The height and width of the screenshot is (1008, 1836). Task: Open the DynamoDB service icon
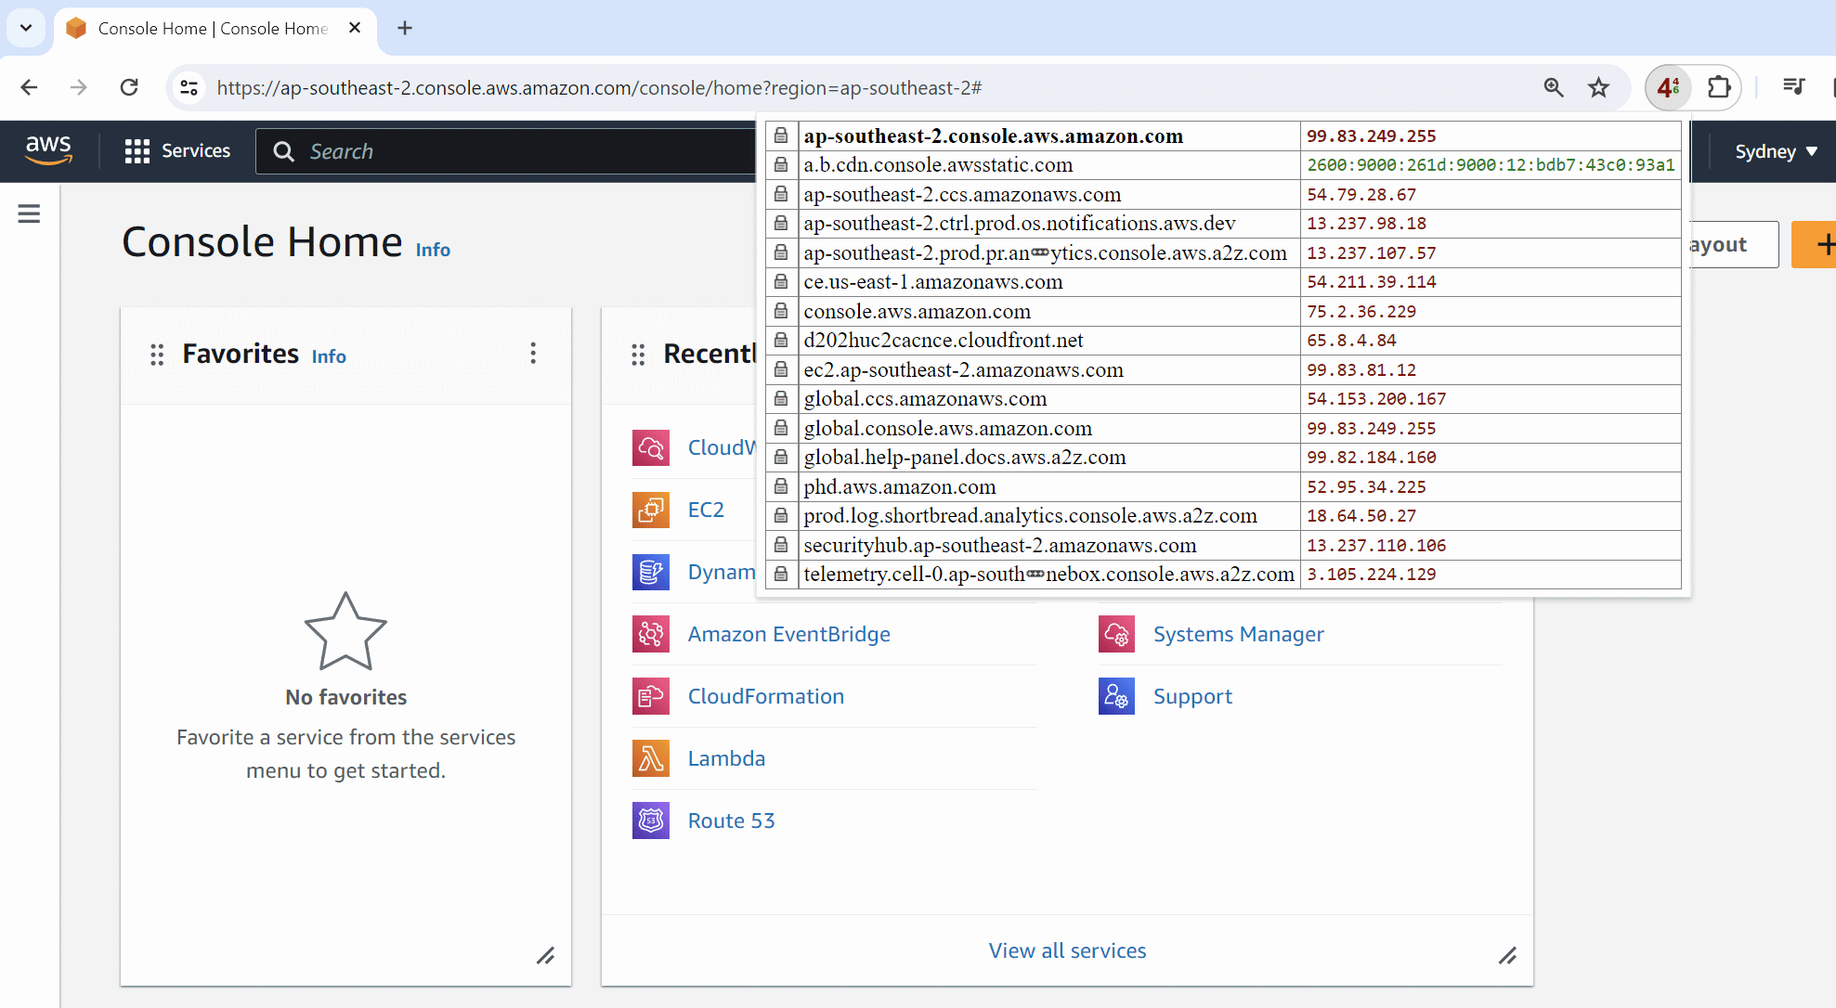coord(651,572)
